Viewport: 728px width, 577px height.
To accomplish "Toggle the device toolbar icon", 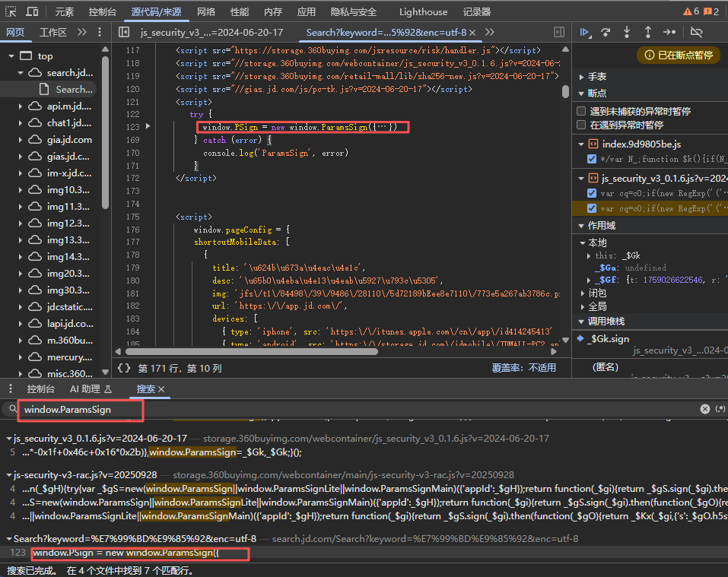I will point(33,12).
